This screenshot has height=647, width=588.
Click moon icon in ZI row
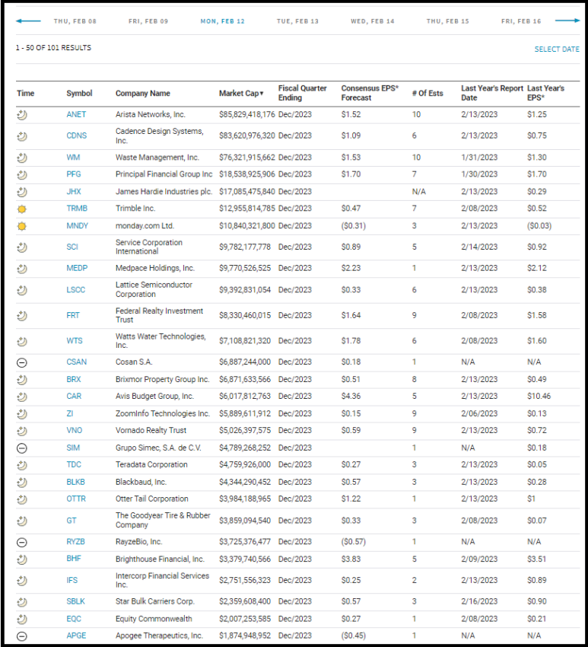click(x=22, y=414)
